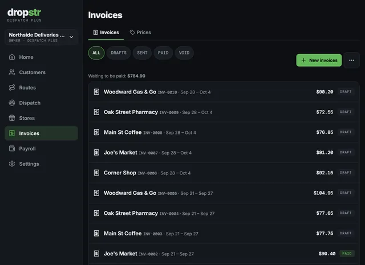Switch to the Prices tab
This screenshot has width=365, height=265.
tap(140, 32)
